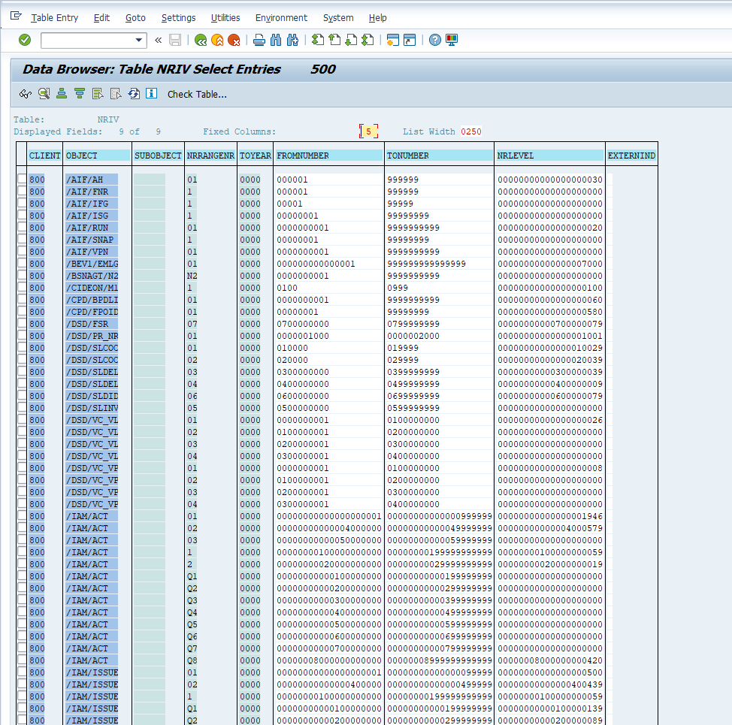This screenshot has height=725, width=732.
Task: Click the Print icon in toolbar
Action: (x=259, y=40)
